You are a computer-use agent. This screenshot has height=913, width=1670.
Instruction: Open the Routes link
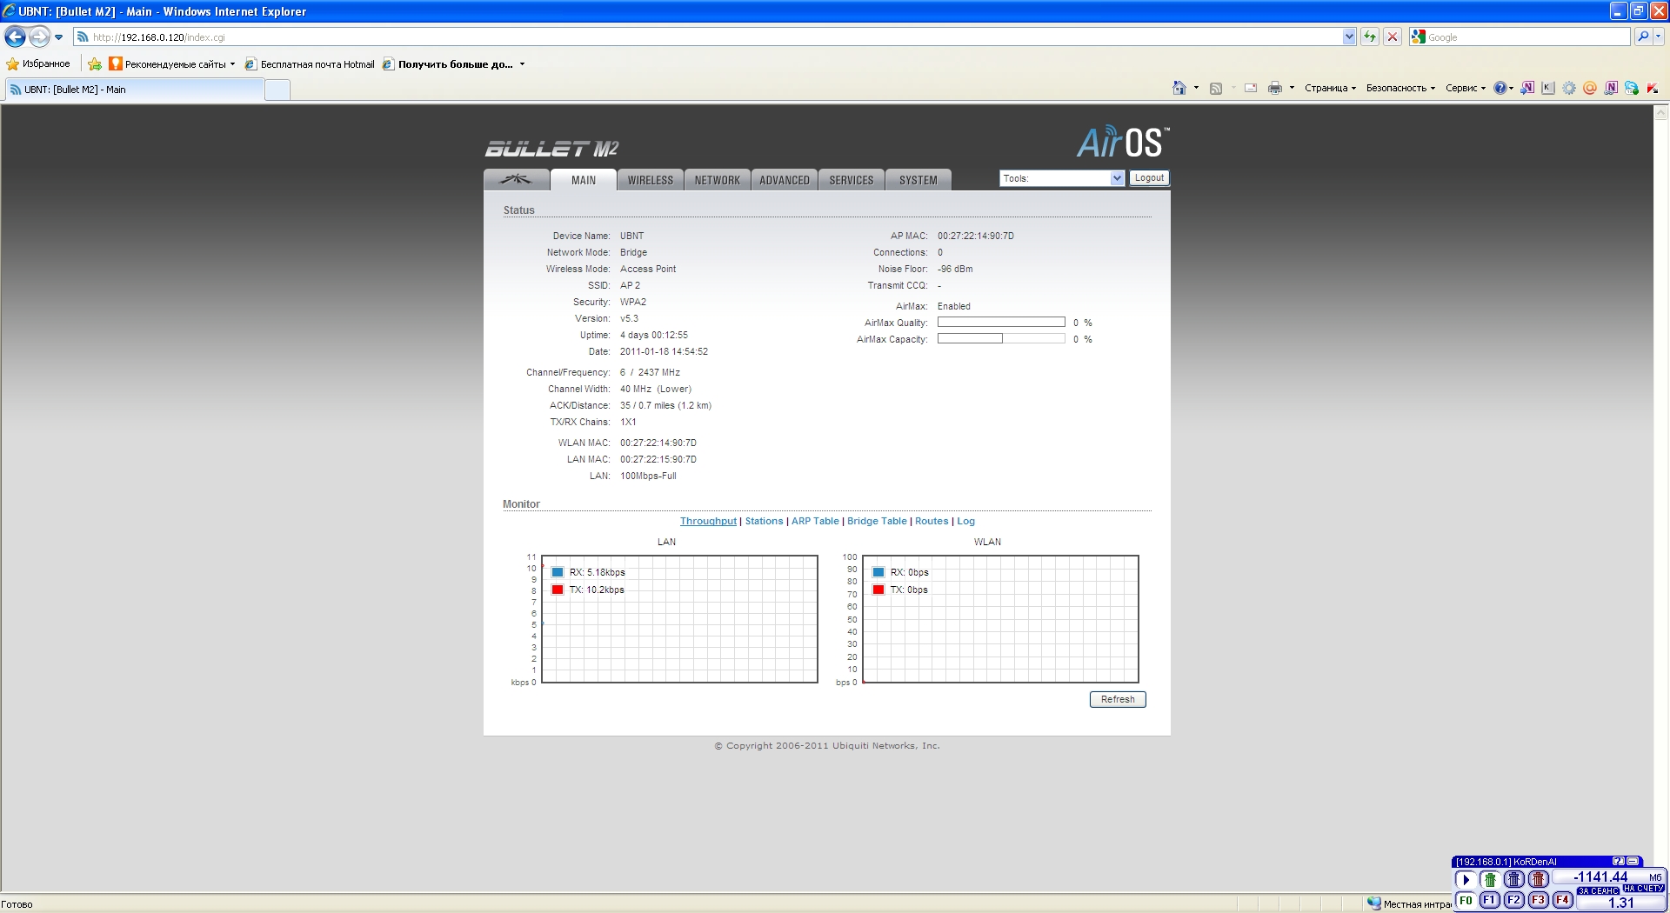tap(932, 521)
